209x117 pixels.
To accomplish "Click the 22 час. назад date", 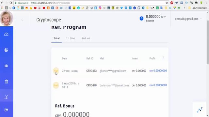I will (70, 71).
